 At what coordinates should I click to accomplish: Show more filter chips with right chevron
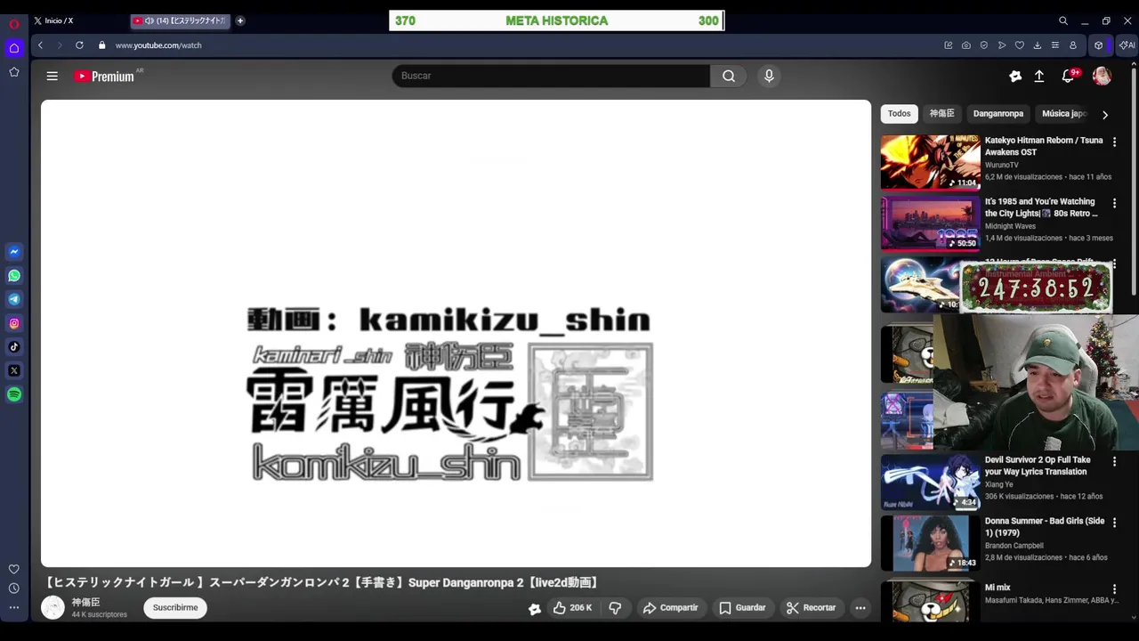click(x=1105, y=115)
